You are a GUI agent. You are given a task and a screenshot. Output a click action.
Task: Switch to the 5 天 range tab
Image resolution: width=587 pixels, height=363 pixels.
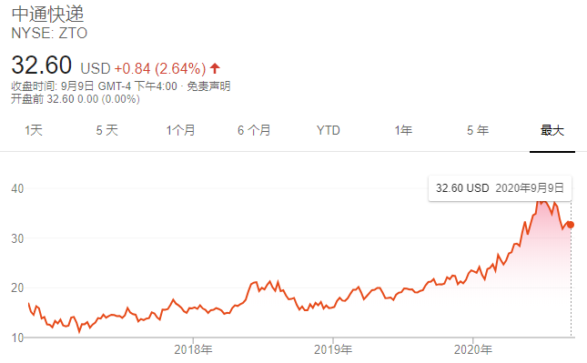click(107, 130)
